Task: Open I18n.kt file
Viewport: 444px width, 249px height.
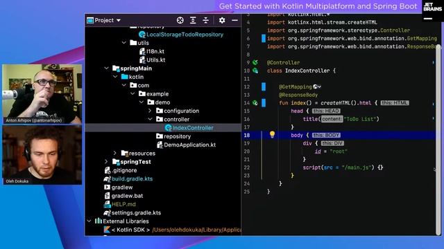Action: [x=155, y=51]
